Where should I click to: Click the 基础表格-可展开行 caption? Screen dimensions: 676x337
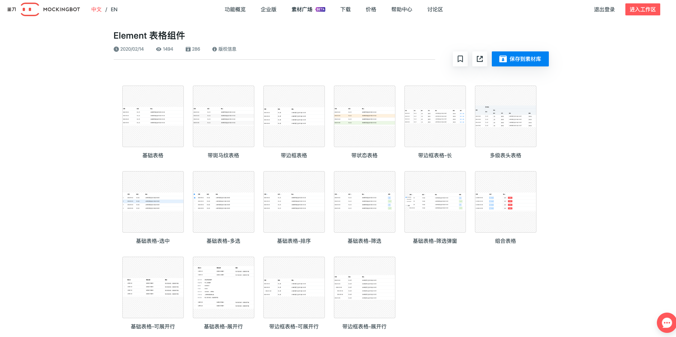153,326
